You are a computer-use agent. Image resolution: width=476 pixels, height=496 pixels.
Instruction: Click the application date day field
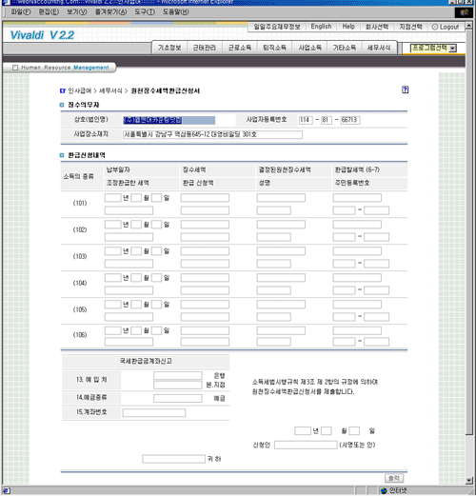pos(354,431)
